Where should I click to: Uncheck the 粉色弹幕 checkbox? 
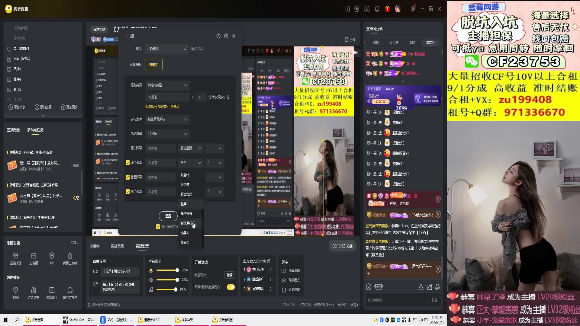pyautogui.click(x=128, y=192)
